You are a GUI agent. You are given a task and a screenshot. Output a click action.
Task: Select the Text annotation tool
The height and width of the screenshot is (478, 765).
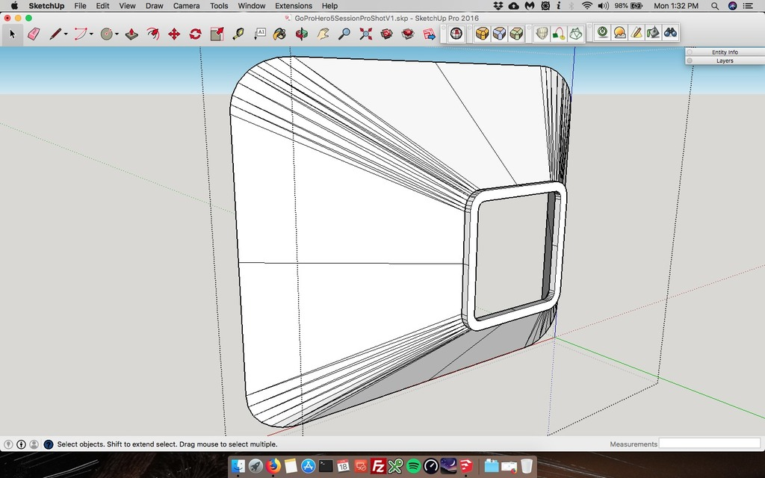261,34
